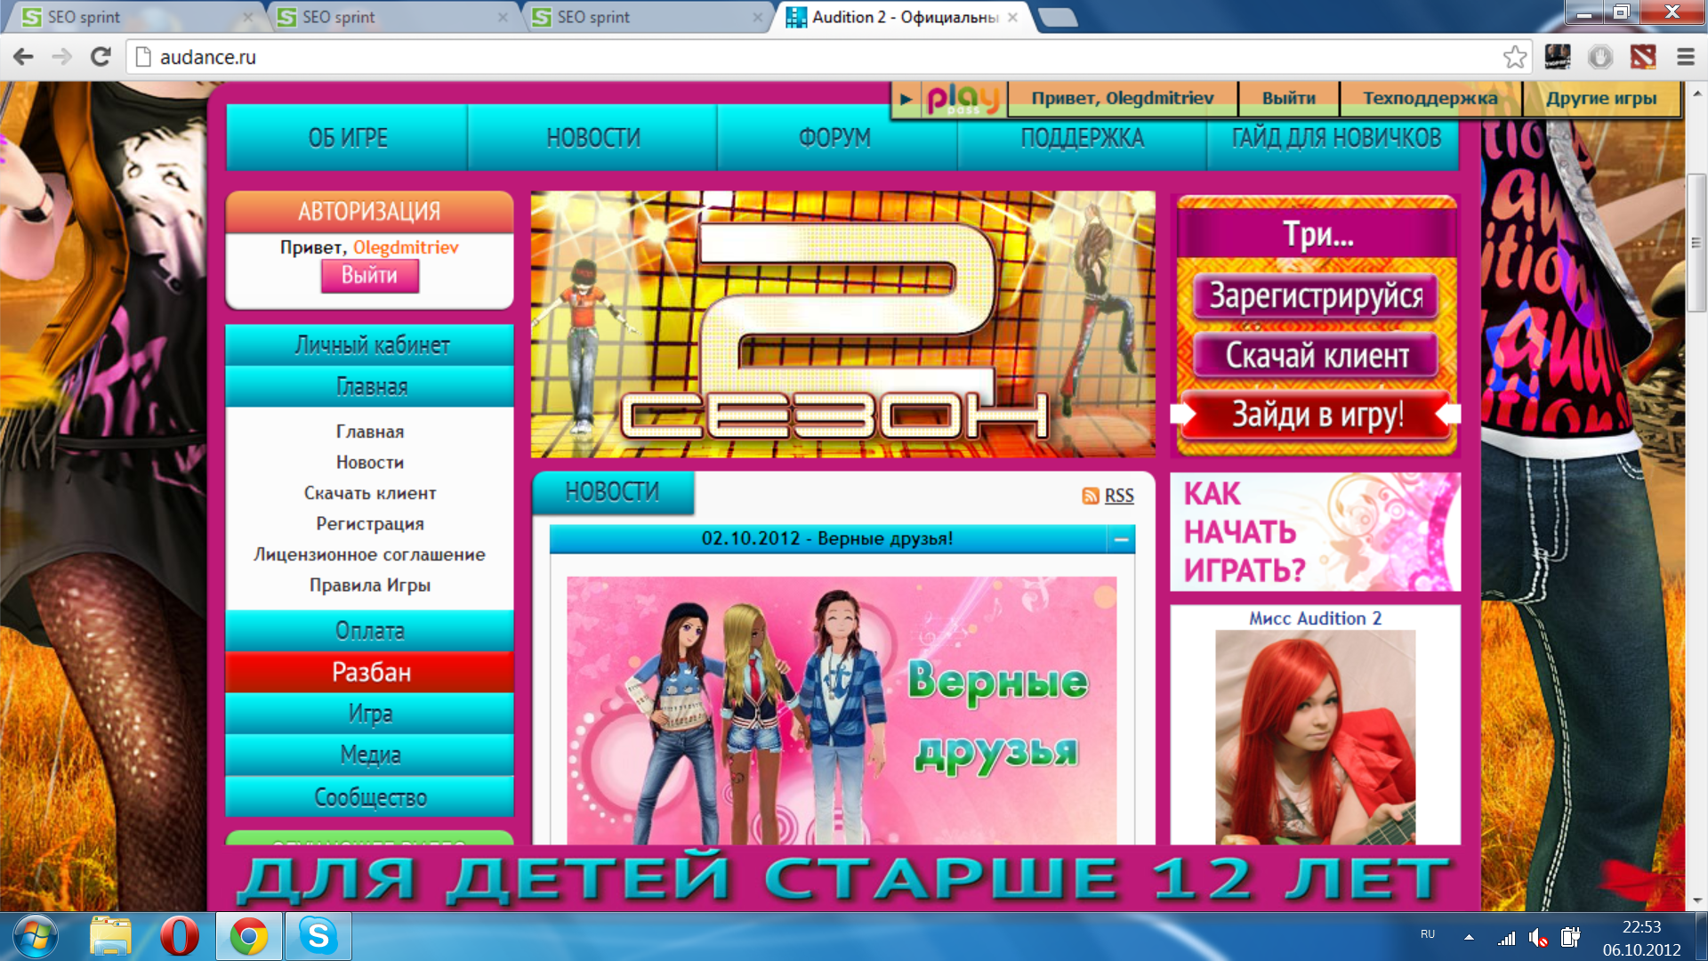Click the browser forward arrow
Screen dimensions: 1708x961
[61, 57]
